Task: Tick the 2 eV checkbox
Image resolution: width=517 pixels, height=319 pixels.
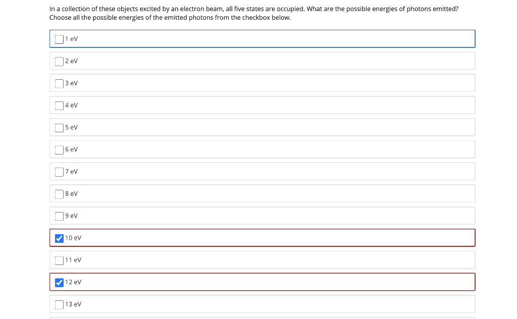Action: coord(59,61)
